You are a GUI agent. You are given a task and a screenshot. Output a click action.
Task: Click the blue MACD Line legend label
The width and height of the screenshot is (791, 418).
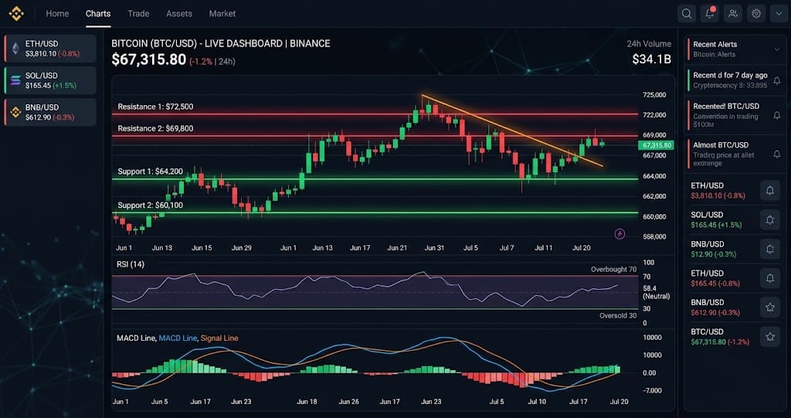pyautogui.click(x=178, y=338)
